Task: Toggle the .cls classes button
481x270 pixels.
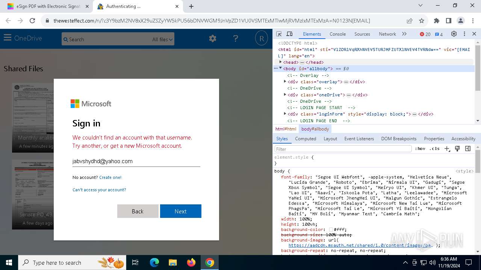Action: pos(434,149)
